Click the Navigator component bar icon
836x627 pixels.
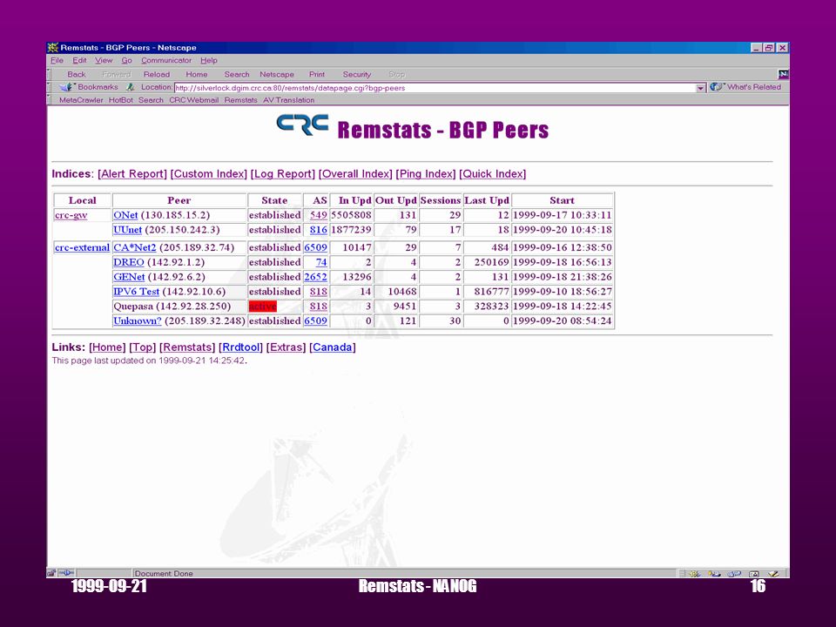[694, 574]
